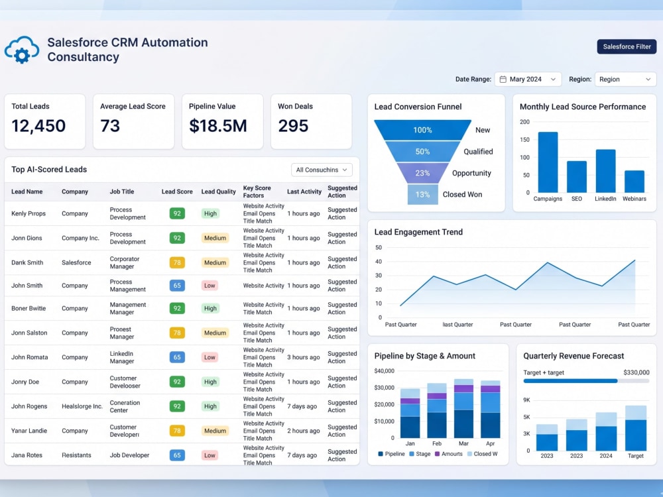Image resolution: width=663 pixels, height=497 pixels.
Task: Click the $330,000 forecast value
Action: tap(636, 372)
